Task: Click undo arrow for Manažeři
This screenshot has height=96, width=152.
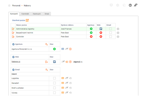Action: 70,83
